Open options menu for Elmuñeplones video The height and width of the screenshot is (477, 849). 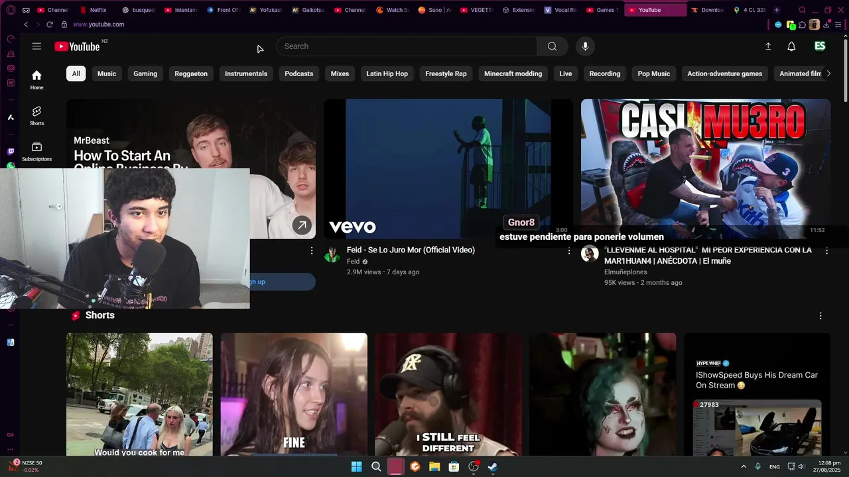click(826, 250)
